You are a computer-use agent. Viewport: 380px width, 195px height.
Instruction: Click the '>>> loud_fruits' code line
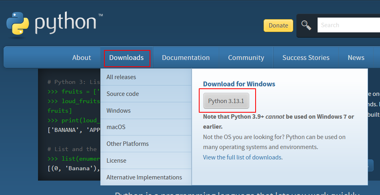[x=74, y=101]
